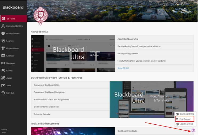Click the Courses book icon
This screenshot has height=135, width=198.
click(x=3, y=41)
